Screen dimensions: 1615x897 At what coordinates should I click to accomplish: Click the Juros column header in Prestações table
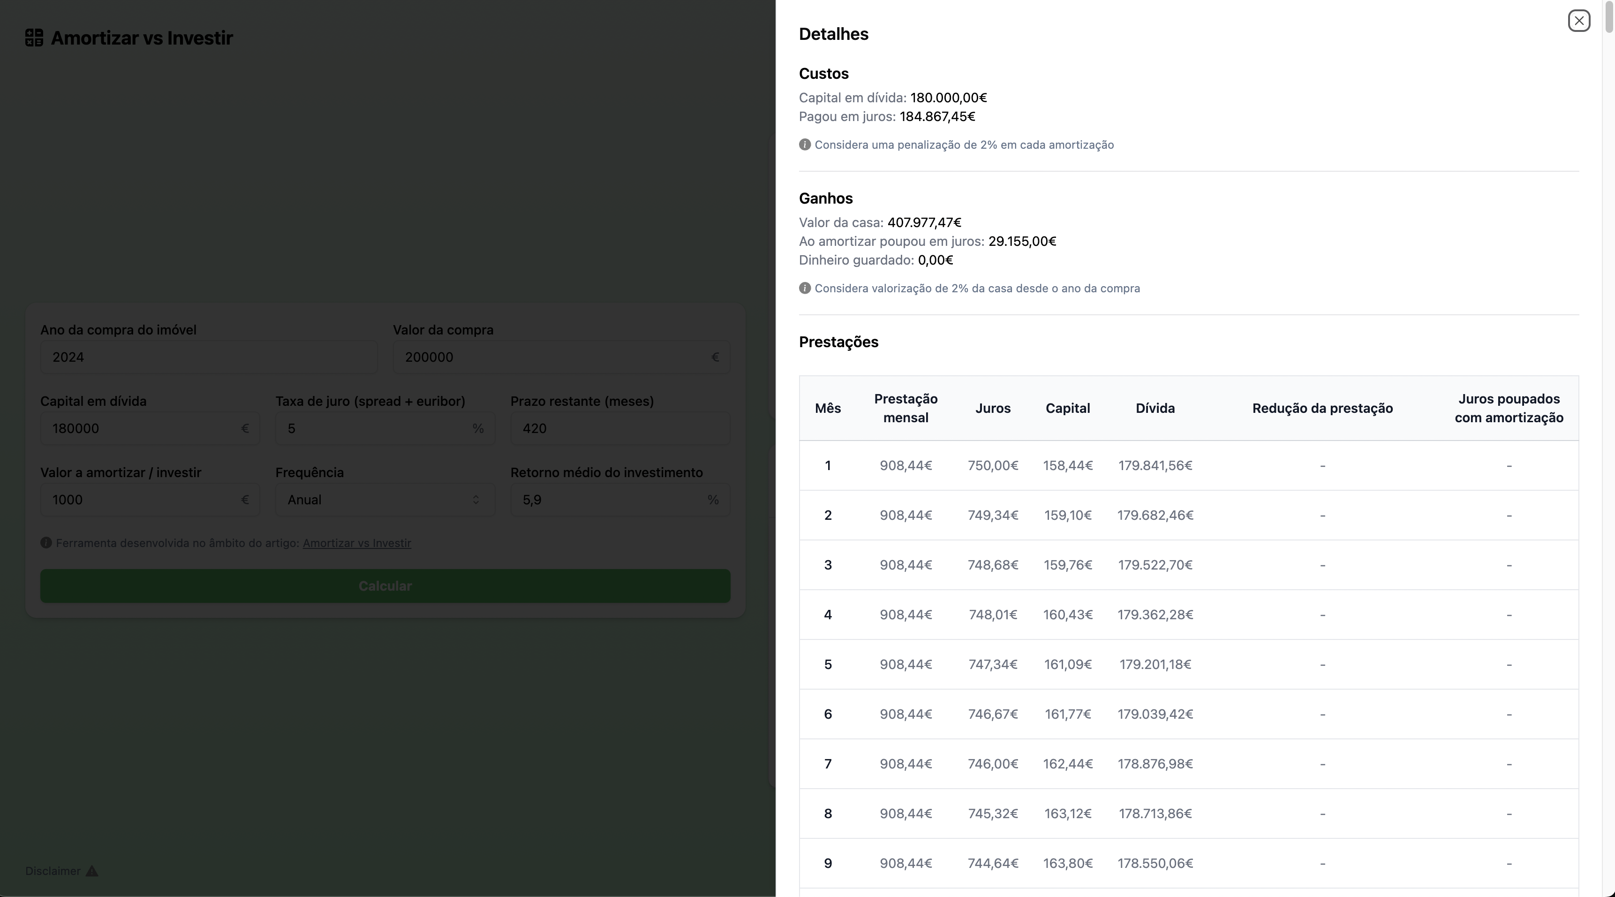click(992, 408)
